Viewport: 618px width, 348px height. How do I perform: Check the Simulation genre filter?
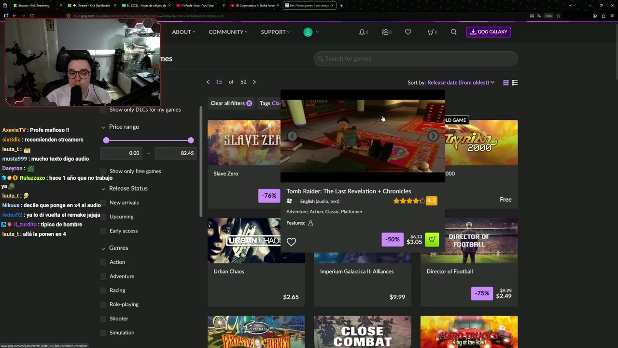click(103, 333)
